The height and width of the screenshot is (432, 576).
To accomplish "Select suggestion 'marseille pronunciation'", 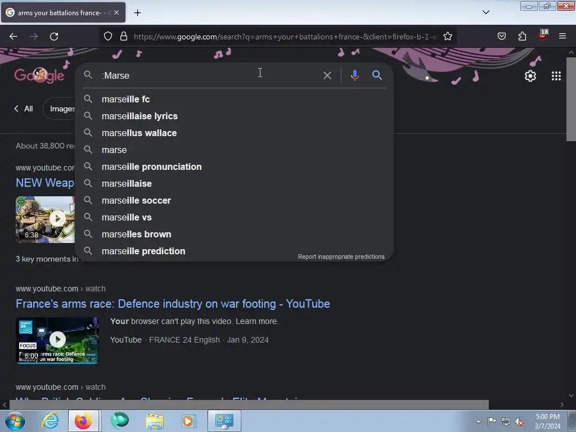I will click(235, 166).
